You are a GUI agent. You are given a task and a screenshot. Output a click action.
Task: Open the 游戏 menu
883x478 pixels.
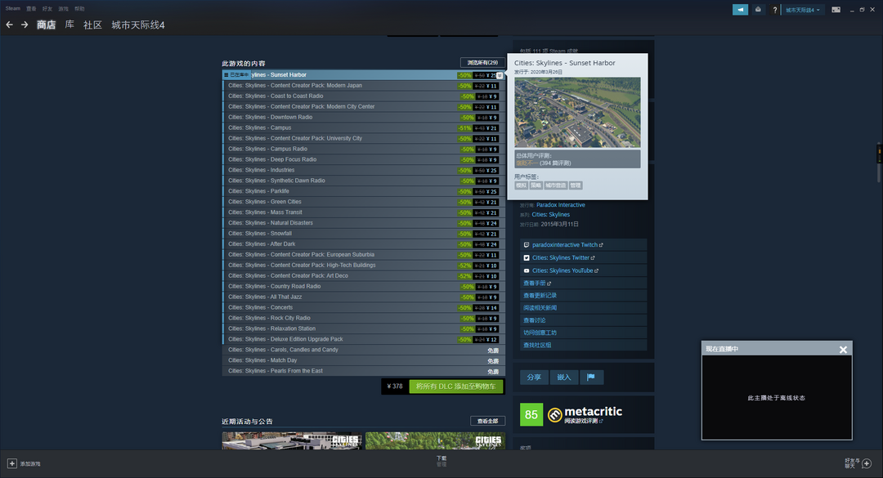63,8
